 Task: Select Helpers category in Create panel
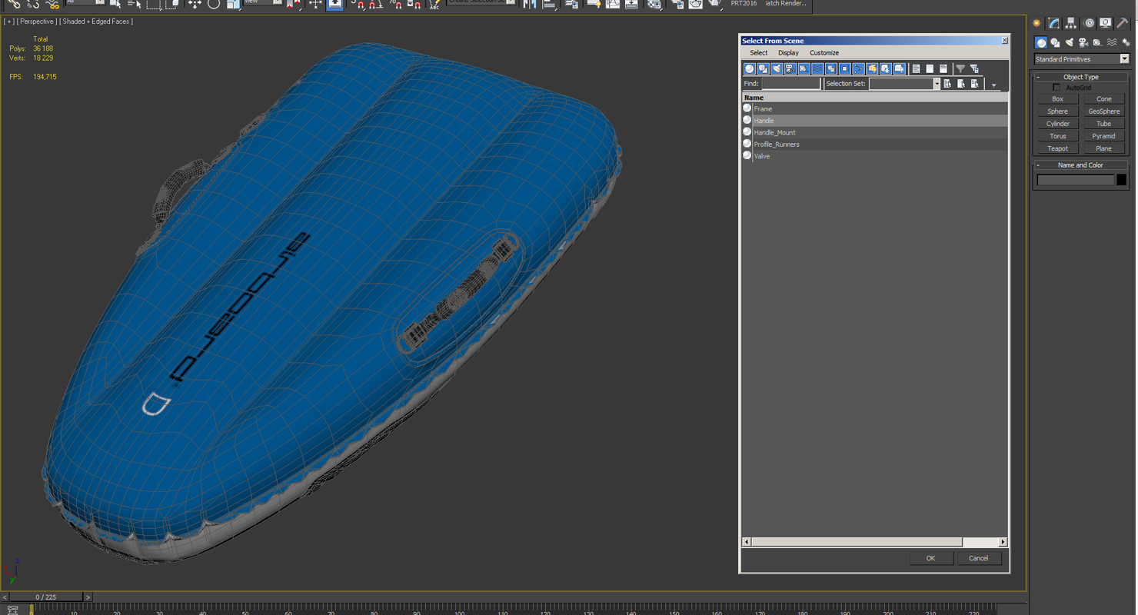coord(1097,43)
